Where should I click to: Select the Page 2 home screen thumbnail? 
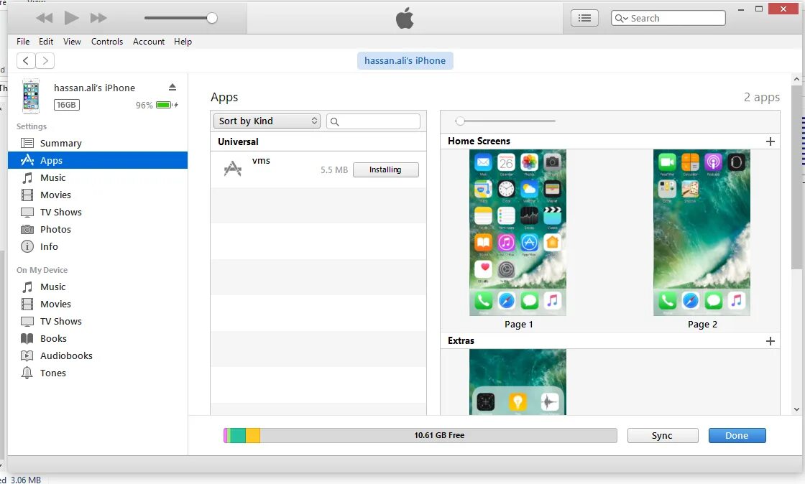(701, 232)
